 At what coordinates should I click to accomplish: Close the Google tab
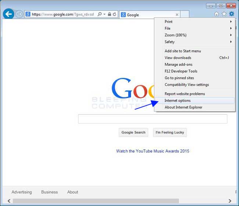[x=177, y=15]
